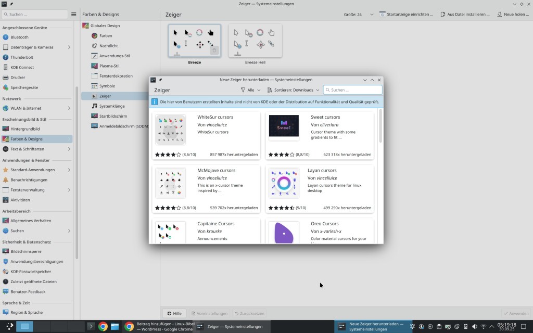Screen dimensions: 533x333
Task: Click the Zurücksetzen button
Action: coord(249,313)
